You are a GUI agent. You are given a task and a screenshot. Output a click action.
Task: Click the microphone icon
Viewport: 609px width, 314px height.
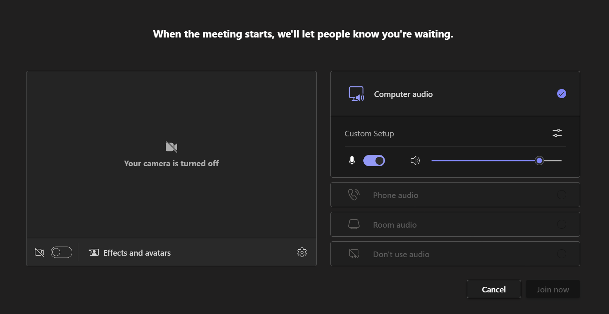[x=352, y=161]
